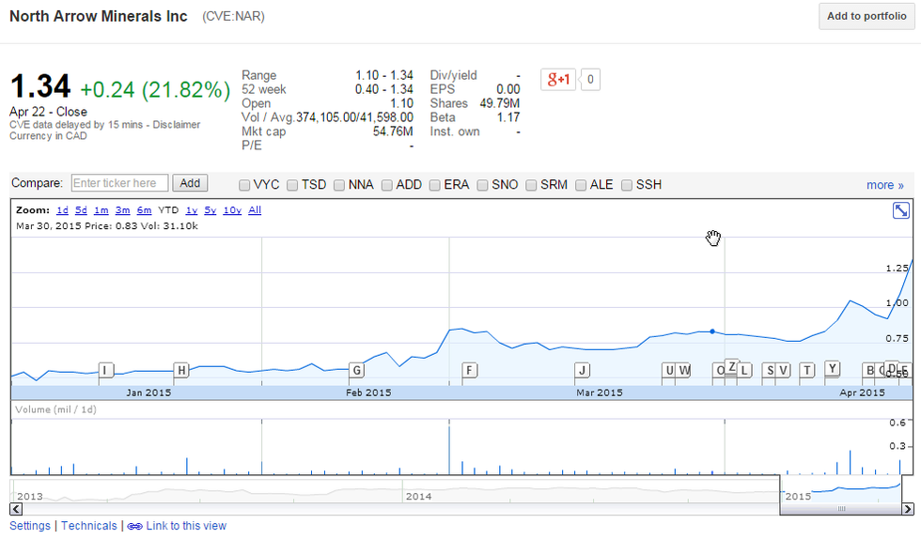Tick the NNA compare checkbox

pyautogui.click(x=340, y=185)
